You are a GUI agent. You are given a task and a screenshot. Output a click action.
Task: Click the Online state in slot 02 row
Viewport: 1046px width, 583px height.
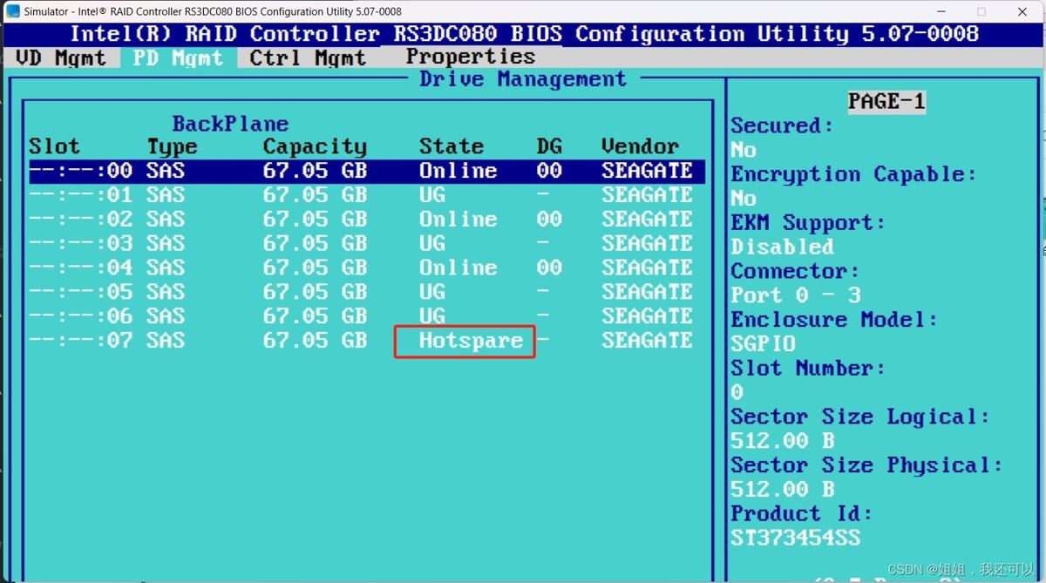tap(458, 220)
